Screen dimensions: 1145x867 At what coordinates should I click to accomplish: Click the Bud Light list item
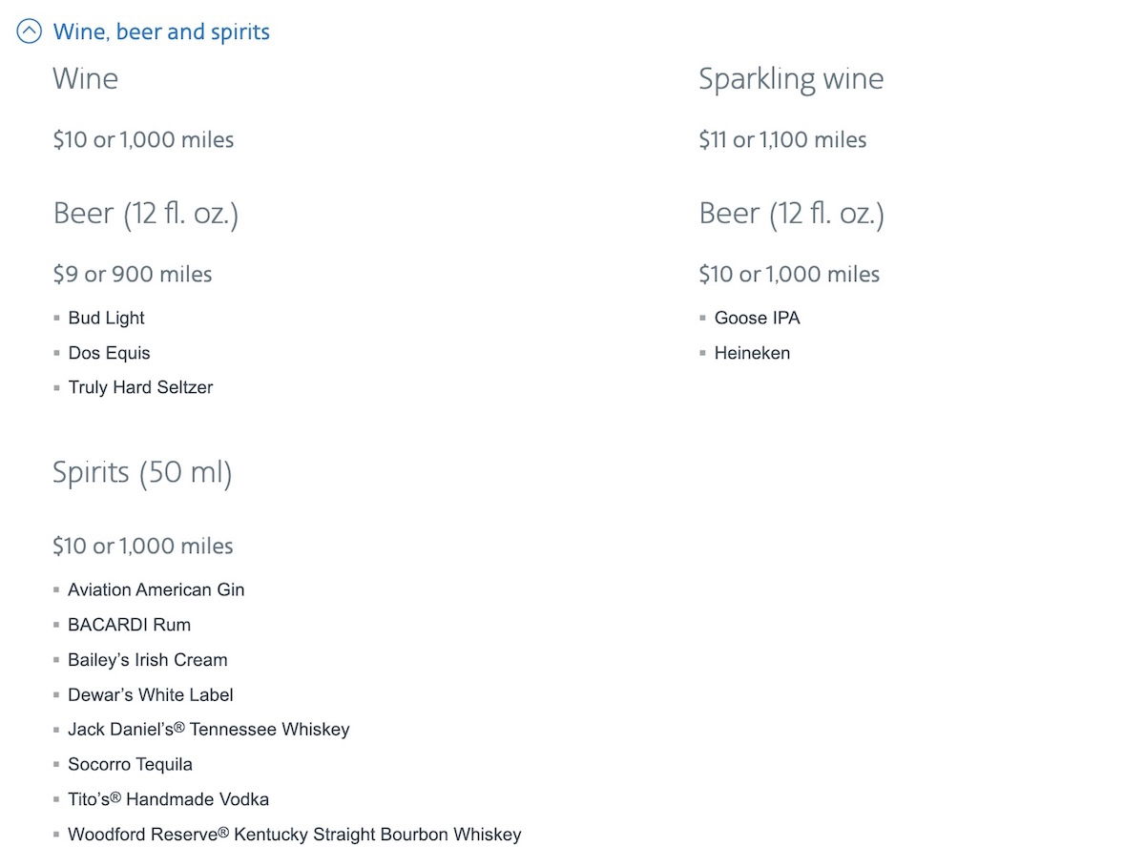(x=107, y=318)
